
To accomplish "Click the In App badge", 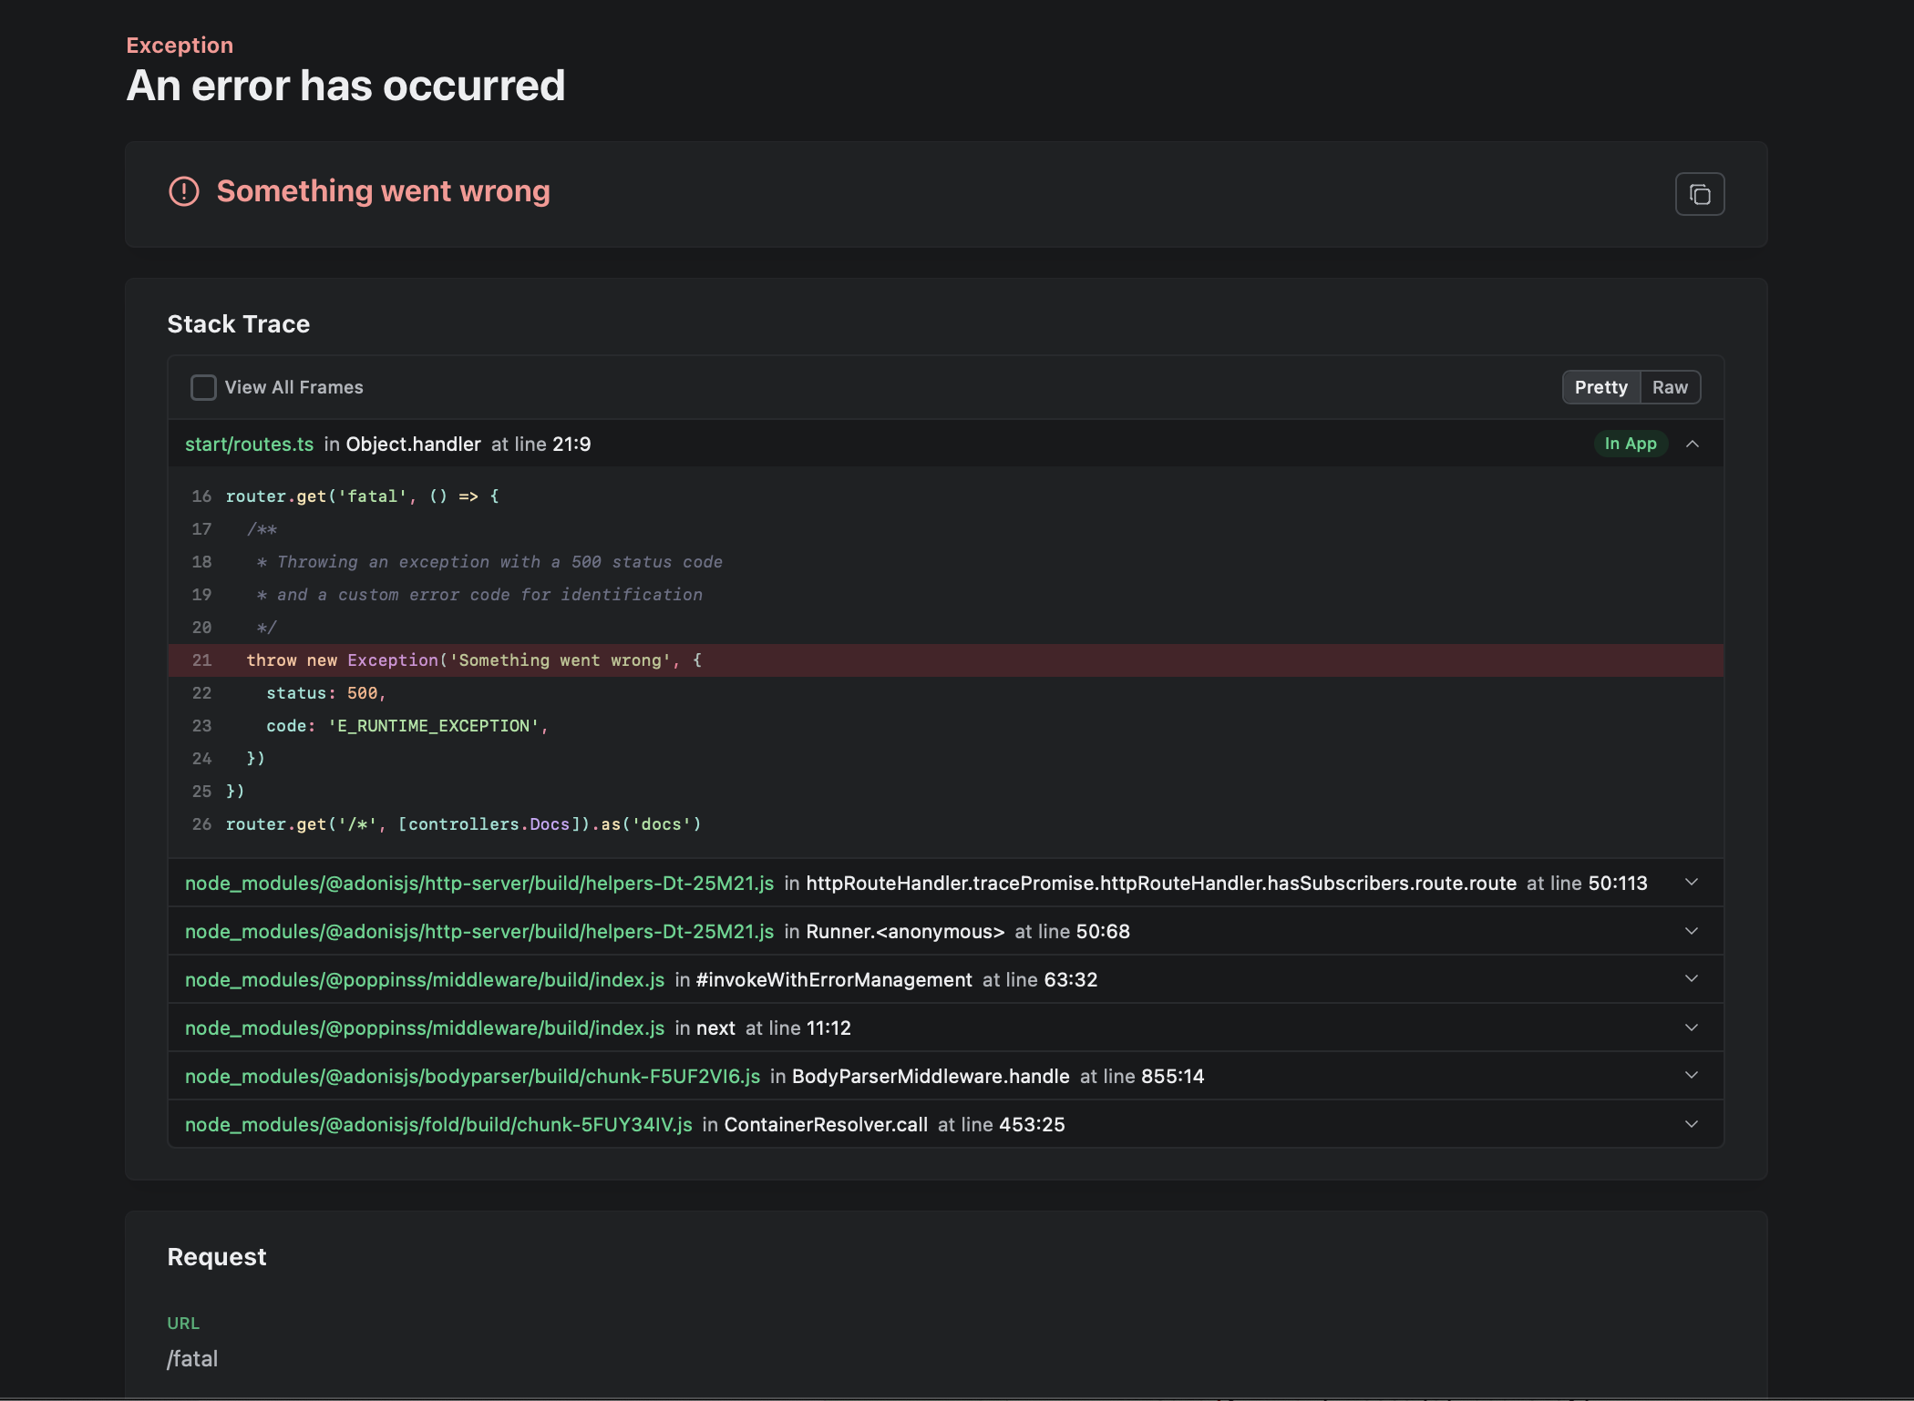I will coord(1630,444).
